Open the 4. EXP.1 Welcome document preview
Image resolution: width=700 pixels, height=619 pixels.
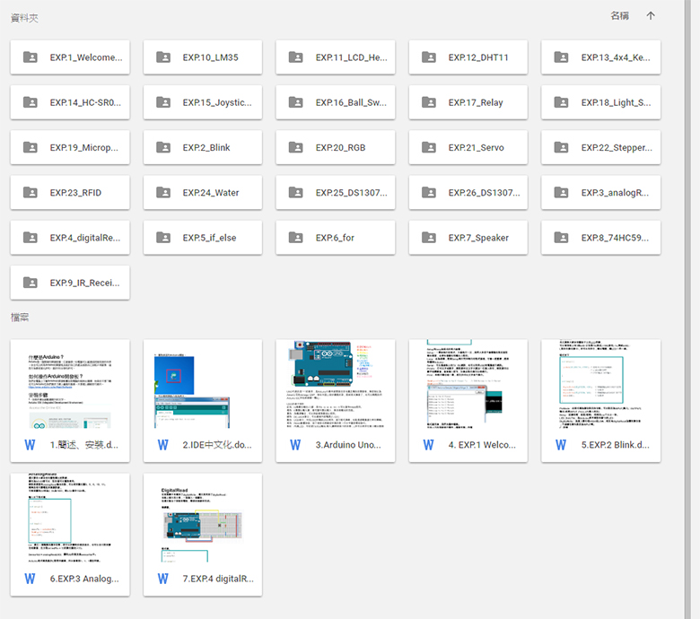(x=468, y=384)
